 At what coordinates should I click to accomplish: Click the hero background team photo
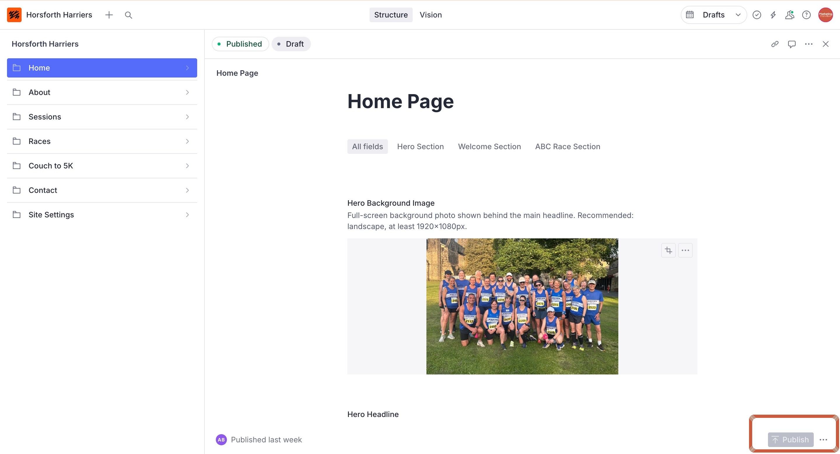click(x=522, y=306)
